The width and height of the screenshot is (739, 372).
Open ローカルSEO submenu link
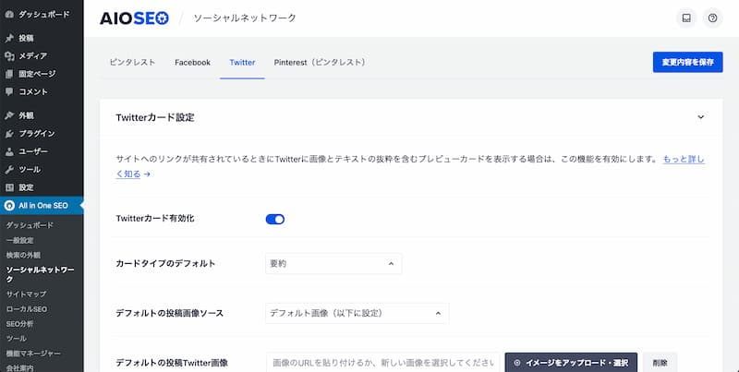[x=27, y=309]
